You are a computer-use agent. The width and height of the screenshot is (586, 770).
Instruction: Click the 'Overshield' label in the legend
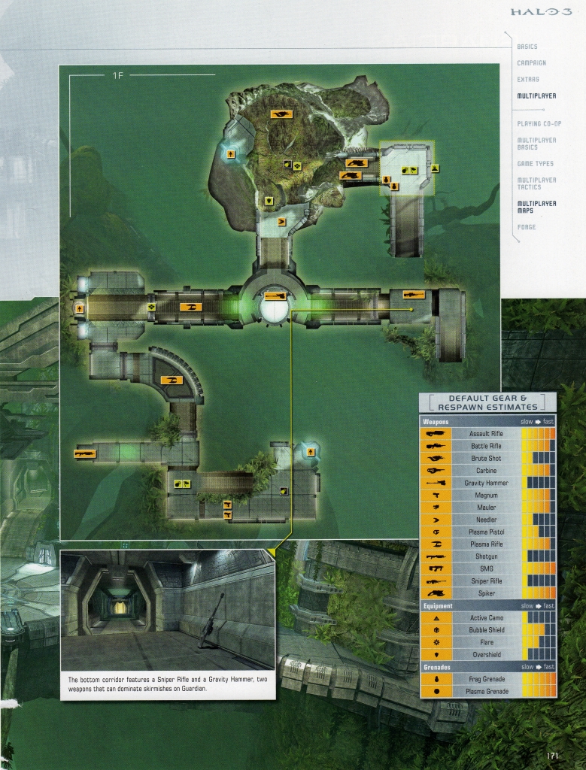486,655
